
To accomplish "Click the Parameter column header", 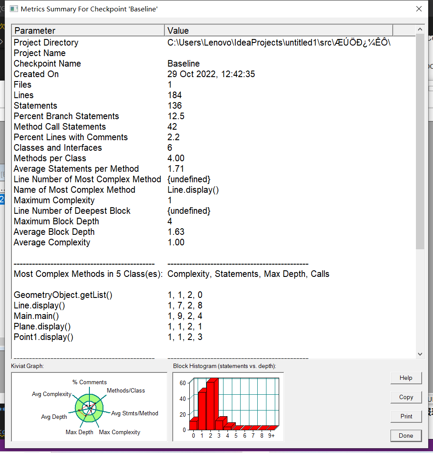I will [x=88, y=31].
